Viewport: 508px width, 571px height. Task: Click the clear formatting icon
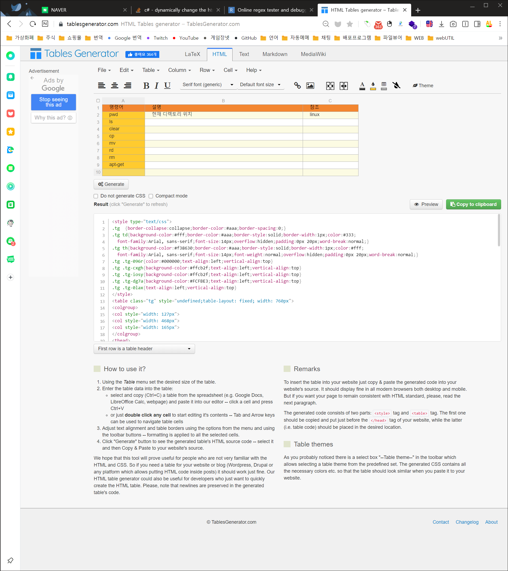396,85
